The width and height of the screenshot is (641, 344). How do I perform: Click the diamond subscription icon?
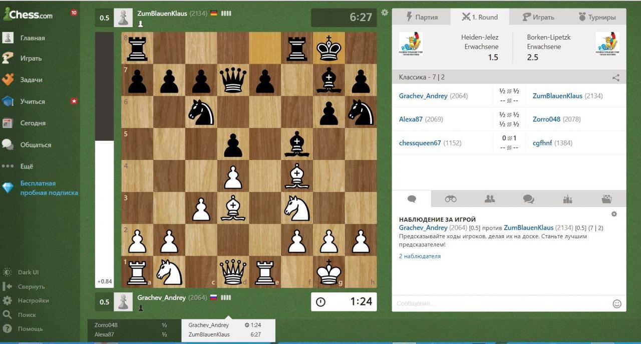click(x=8, y=188)
